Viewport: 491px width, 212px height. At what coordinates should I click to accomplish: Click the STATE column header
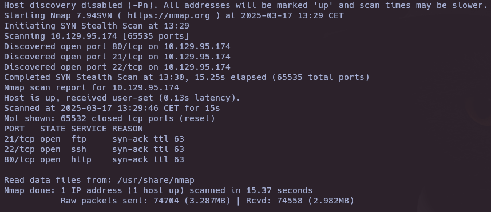(53, 129)
